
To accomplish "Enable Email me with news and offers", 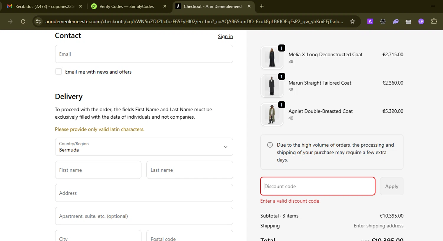I will 58,72.
